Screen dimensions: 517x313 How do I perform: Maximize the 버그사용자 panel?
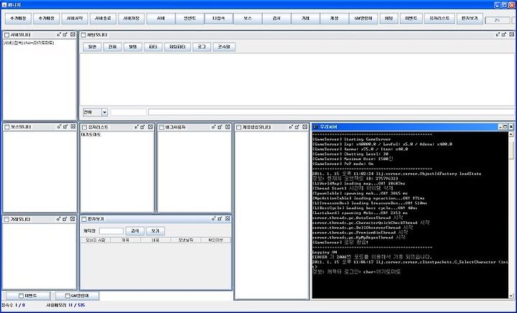click(x=220, y=127)
